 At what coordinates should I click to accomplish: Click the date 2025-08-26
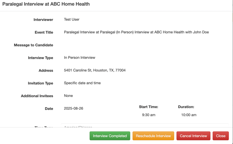tap(73, 108)
